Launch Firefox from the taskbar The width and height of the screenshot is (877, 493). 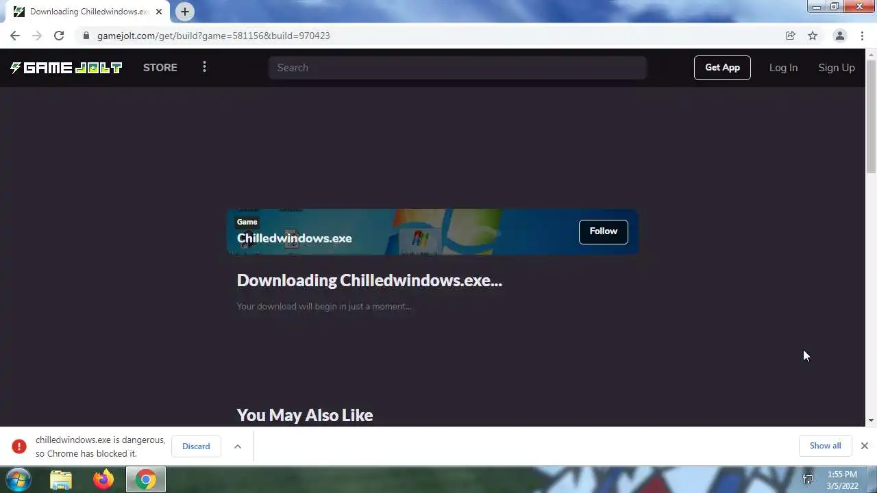(x=103, y=480)
